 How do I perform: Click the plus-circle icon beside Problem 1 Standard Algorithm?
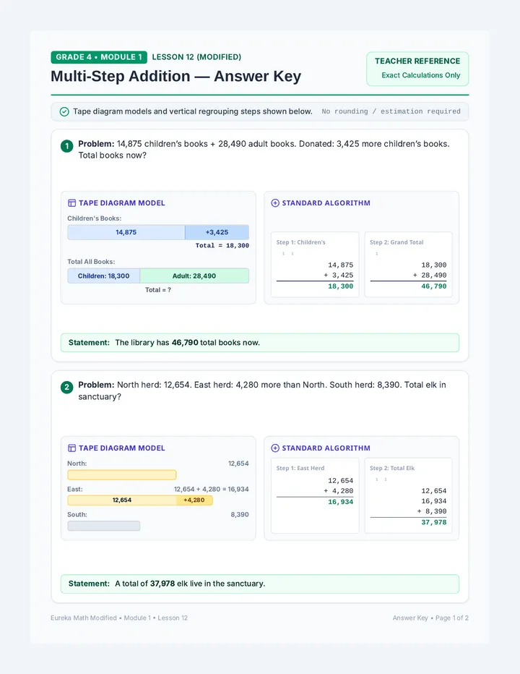click(275, 203)
